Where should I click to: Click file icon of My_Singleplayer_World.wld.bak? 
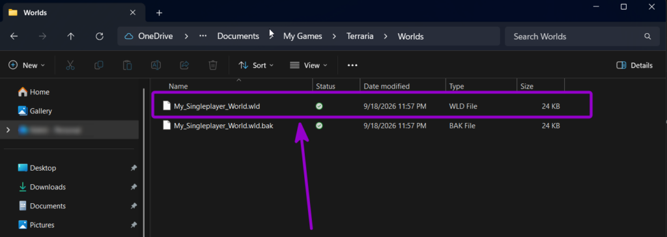(167, 126)
